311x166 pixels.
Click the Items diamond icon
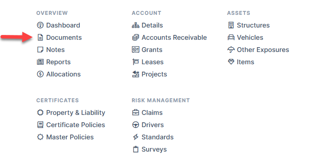click(231, 62)
